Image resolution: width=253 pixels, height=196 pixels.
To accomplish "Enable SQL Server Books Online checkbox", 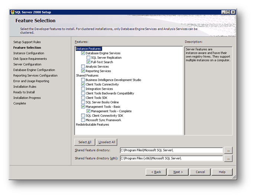I will (x=83, y=102).
